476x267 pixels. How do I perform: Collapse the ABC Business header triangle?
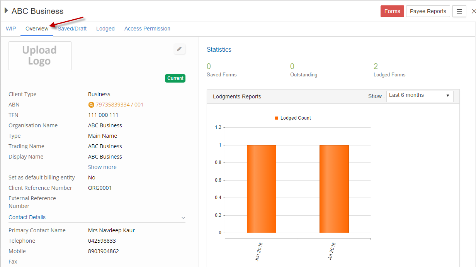tap(6, 11)
